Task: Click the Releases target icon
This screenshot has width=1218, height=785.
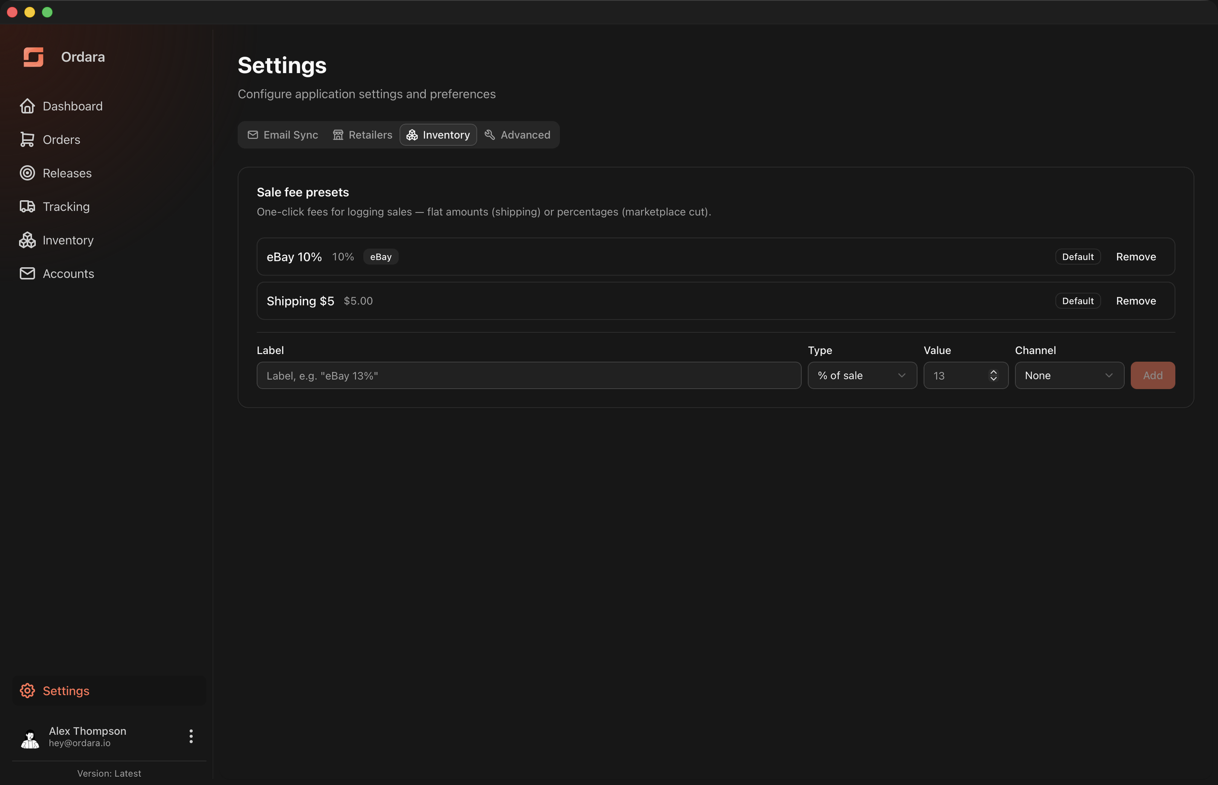Action: (27, 173)
